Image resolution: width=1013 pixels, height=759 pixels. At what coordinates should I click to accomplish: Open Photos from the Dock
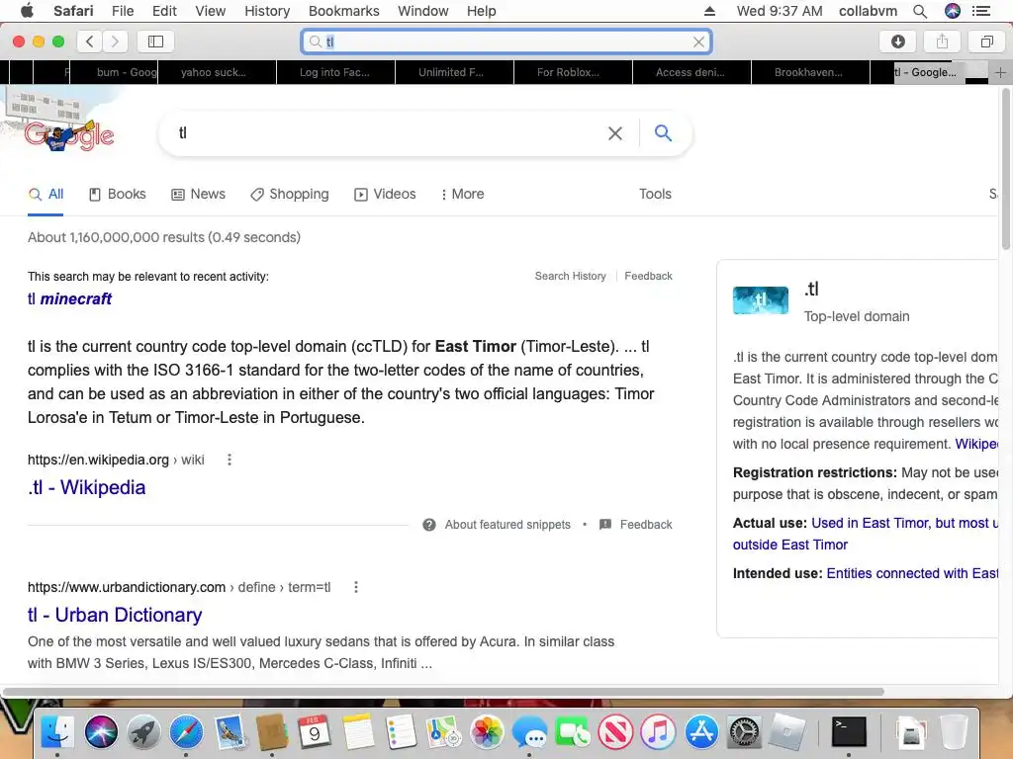[x=487, y=732]
